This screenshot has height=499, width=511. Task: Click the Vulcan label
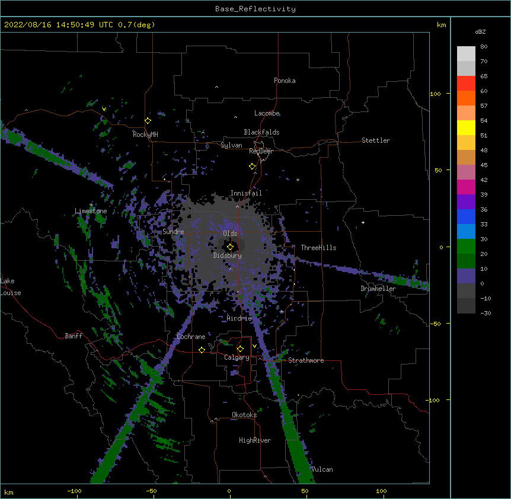(322, 469)
